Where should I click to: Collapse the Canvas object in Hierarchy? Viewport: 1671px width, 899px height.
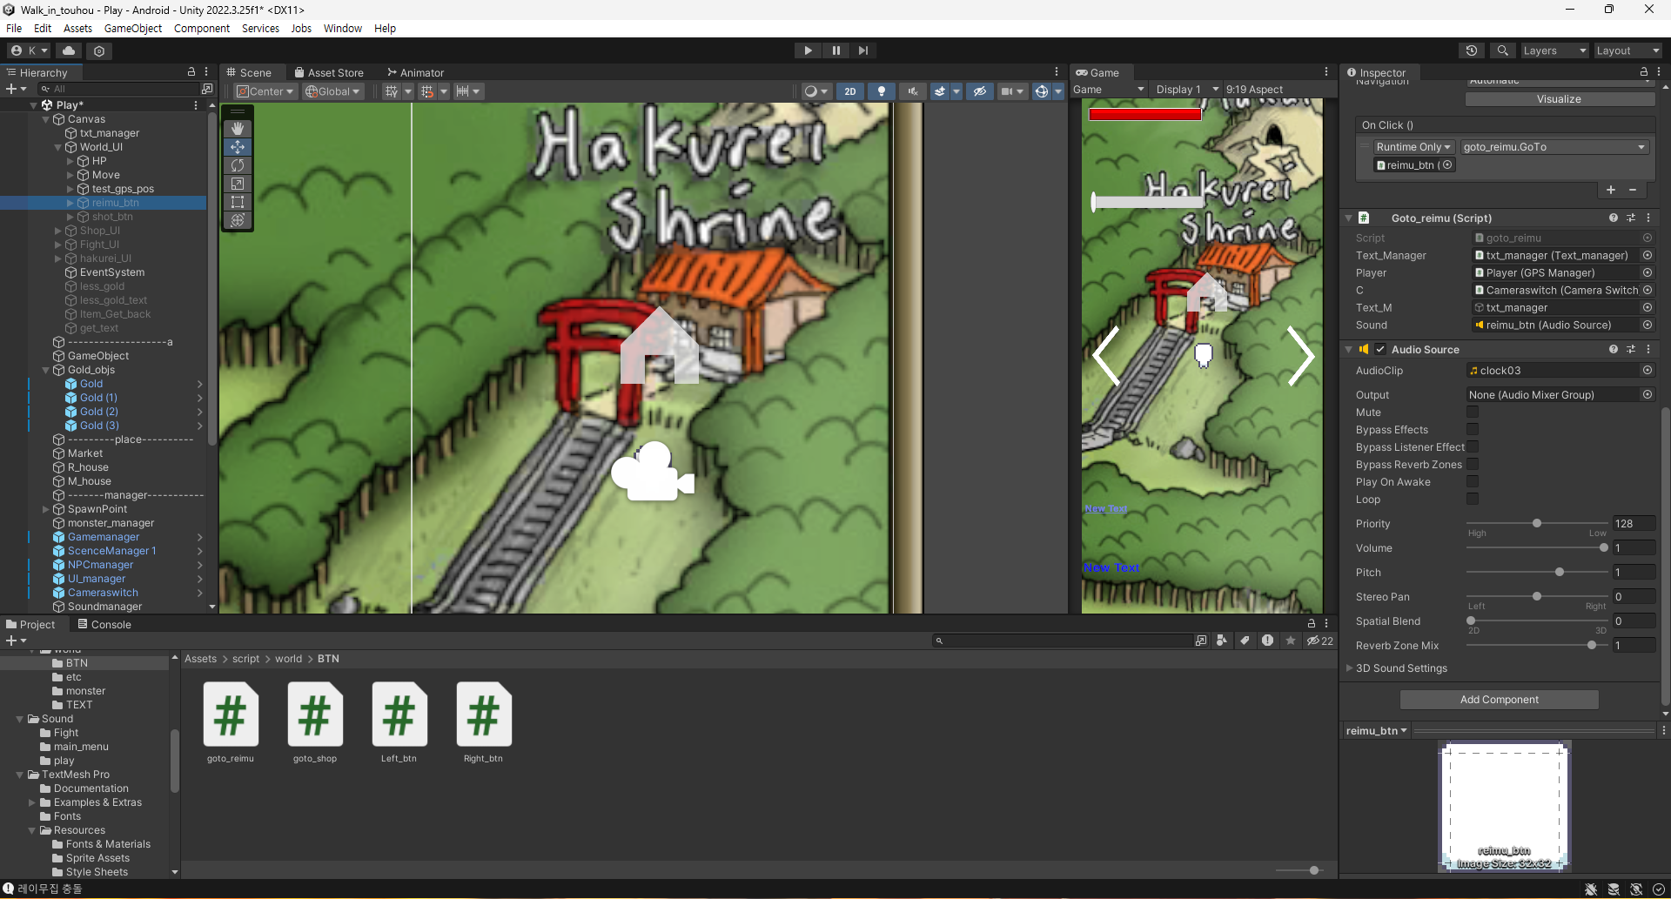[46, 119]
